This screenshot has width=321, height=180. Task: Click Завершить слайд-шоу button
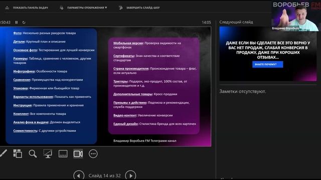(139, 8)
